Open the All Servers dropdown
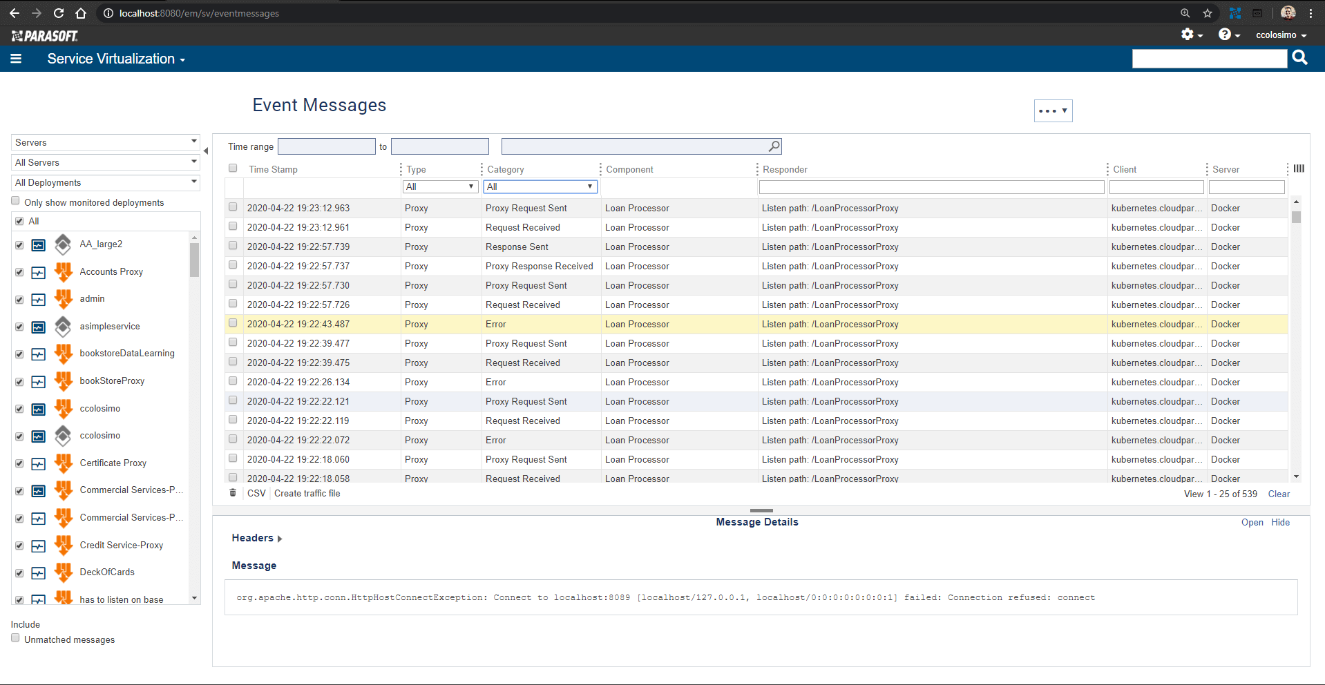This screenshot has height=685, width=1325. (106, 162)
